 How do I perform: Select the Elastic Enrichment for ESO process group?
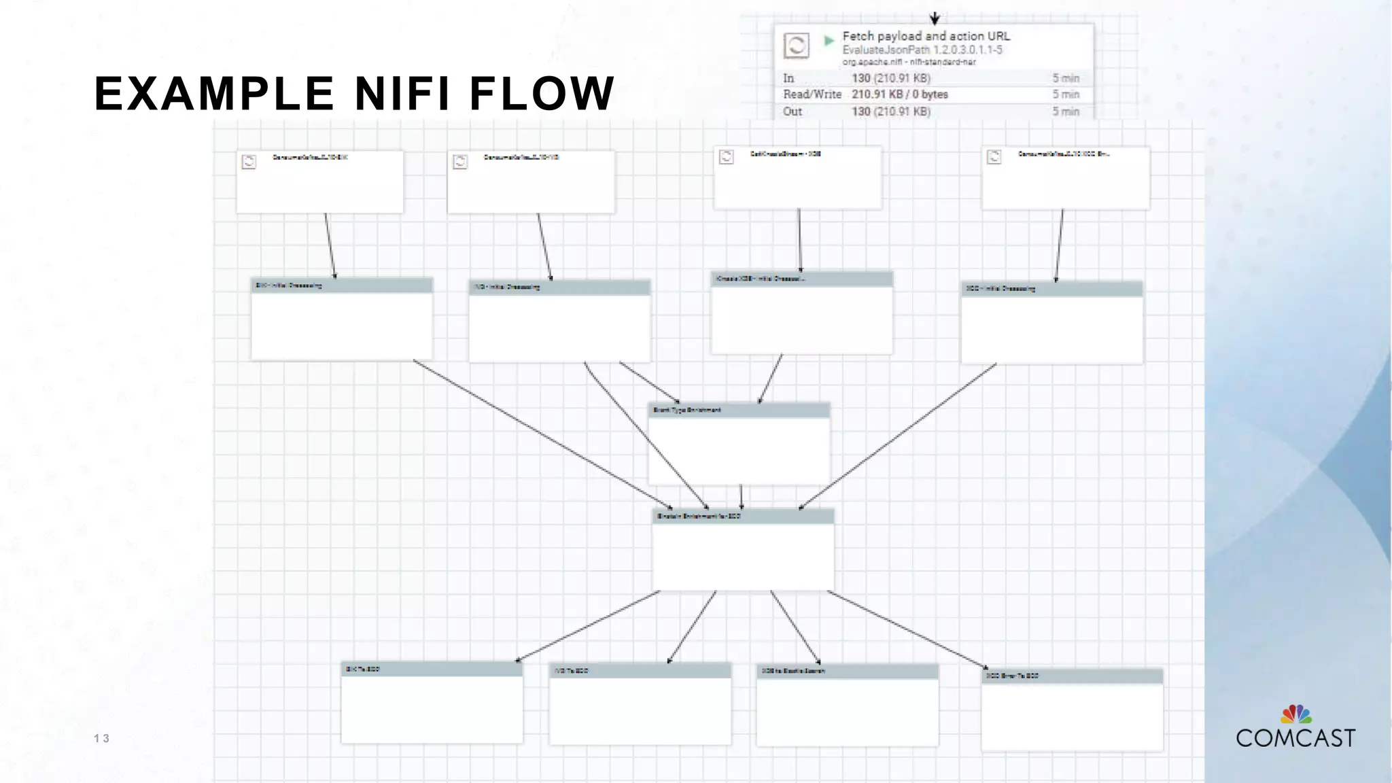[x=743, y=550]
